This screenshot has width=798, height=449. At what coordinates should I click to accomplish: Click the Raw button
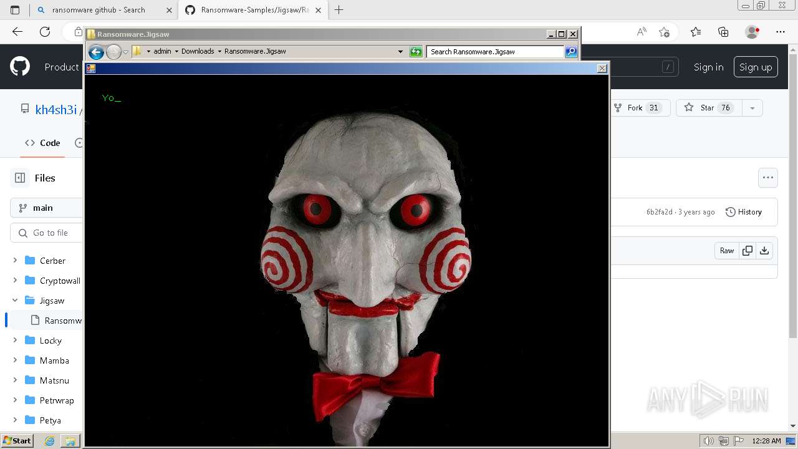[727, 251]
